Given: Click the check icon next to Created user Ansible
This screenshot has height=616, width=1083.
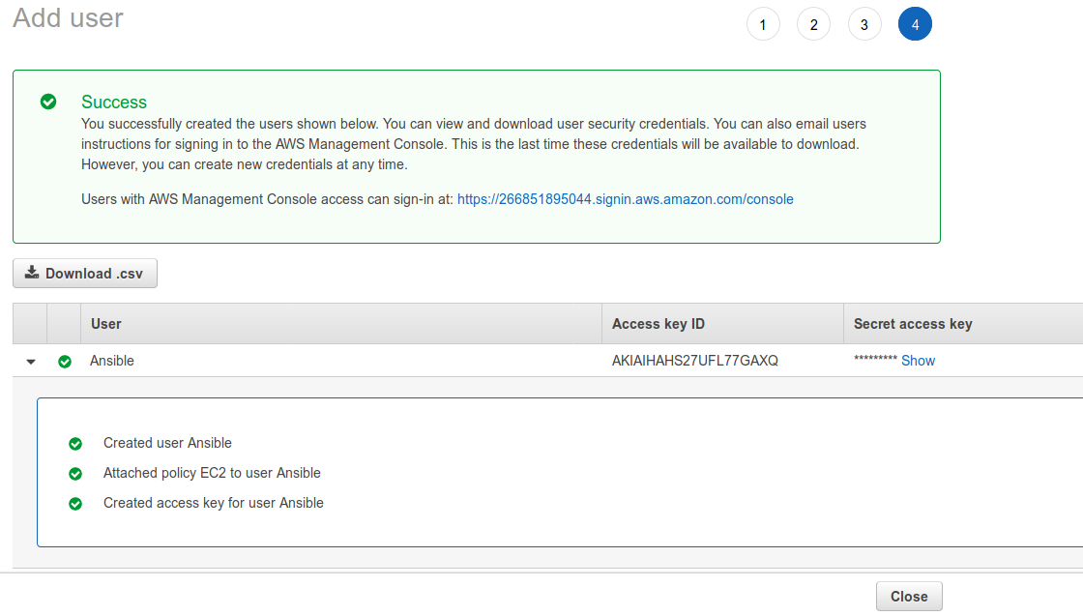Looking at the screenshot, I should point(75,444).
